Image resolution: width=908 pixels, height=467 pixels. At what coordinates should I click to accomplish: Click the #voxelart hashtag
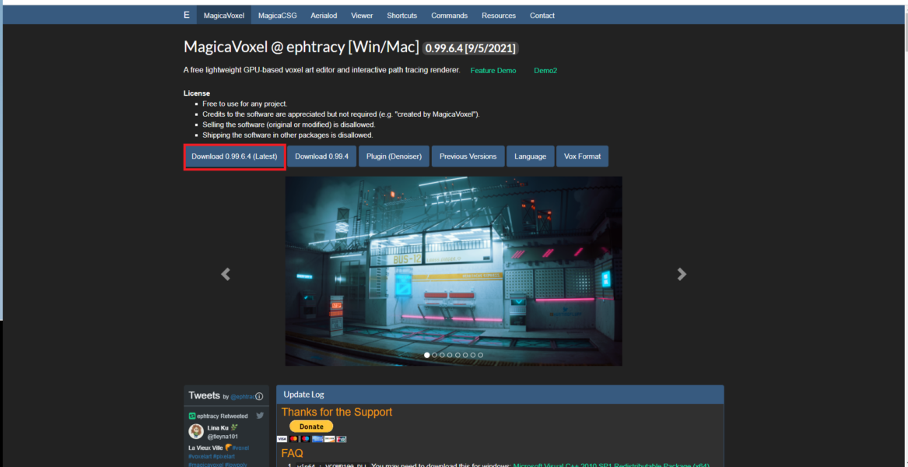[x=200, y=457]
